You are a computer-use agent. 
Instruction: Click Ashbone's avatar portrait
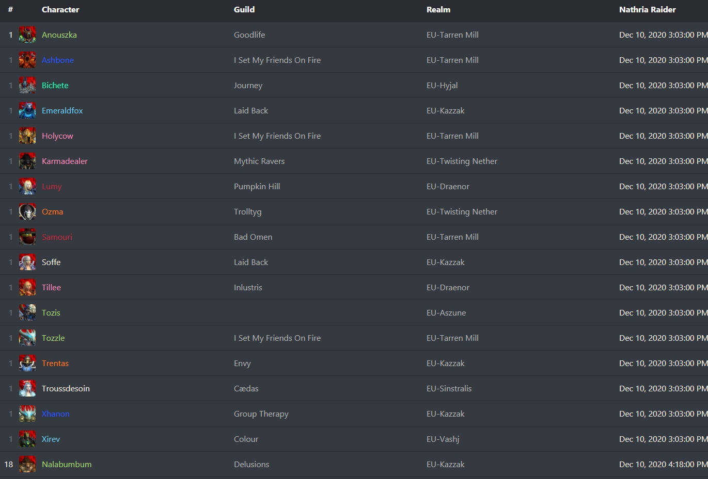pos(27,60)
